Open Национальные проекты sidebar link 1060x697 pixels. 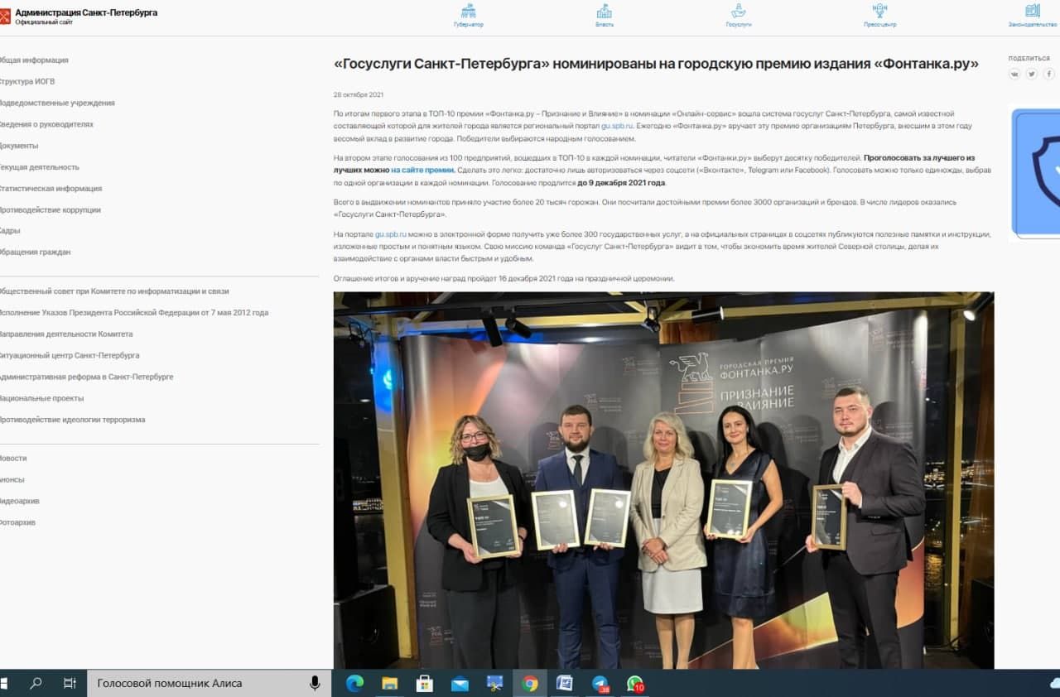pyautogui.click(x=41, y=398)
